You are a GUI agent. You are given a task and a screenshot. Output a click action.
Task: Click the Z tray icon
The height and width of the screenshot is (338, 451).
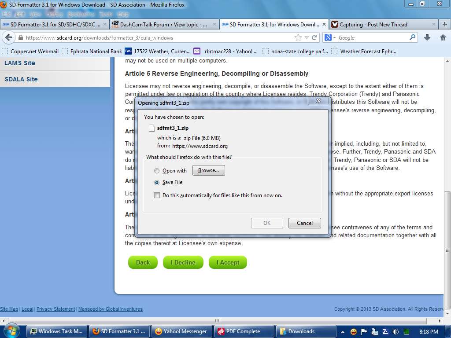[385, 332]
